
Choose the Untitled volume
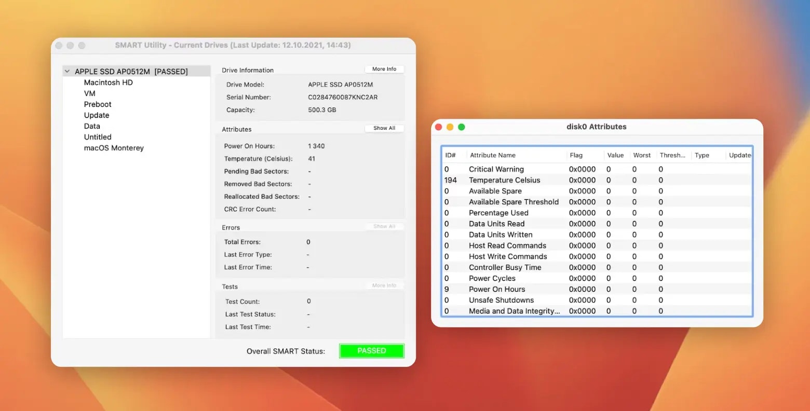tap(98, 137)
